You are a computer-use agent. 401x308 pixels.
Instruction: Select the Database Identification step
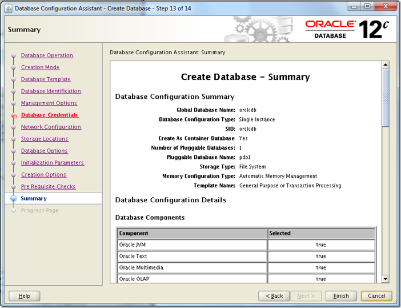pyautogui.click(x=51, y=91)
